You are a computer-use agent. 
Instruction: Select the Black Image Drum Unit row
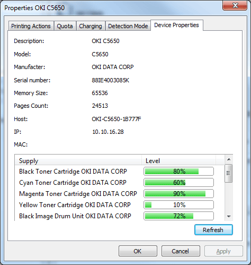coord(120,216)
